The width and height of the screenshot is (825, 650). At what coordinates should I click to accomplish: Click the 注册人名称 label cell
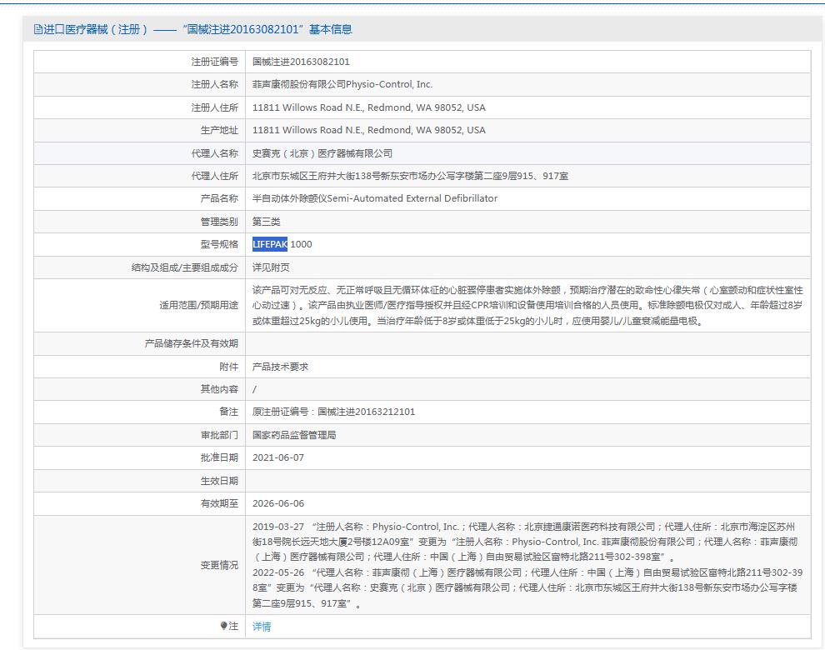click(x=139, y=84)
